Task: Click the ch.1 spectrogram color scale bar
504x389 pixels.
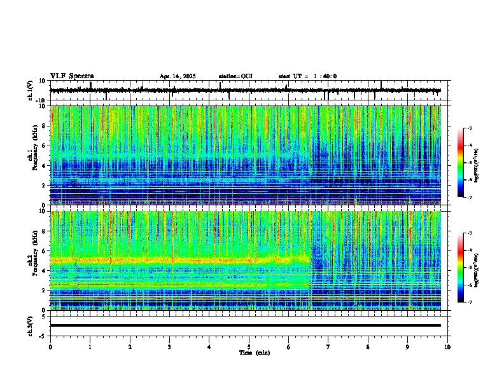Action: point(461,163)
